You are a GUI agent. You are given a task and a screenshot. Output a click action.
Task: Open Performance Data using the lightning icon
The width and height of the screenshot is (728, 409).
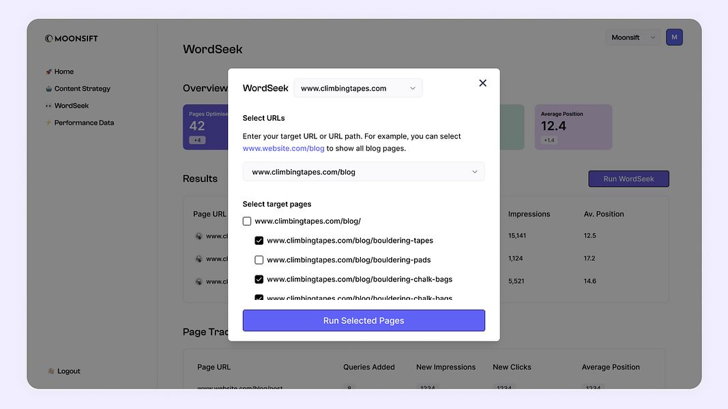[50, 122]
